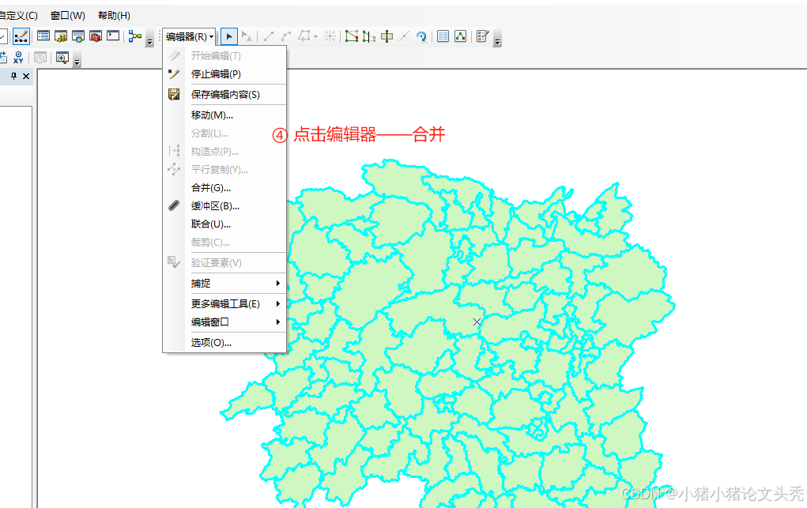Open the Table of Contents window icon
The width and height of the screenshot is (807, 508).
(43, 36)
